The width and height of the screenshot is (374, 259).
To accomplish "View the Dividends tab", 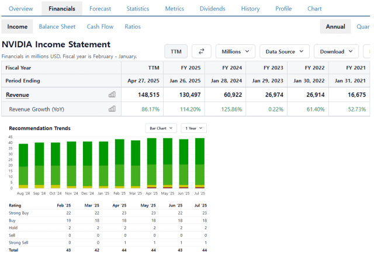I will click(x=212, y=9).
